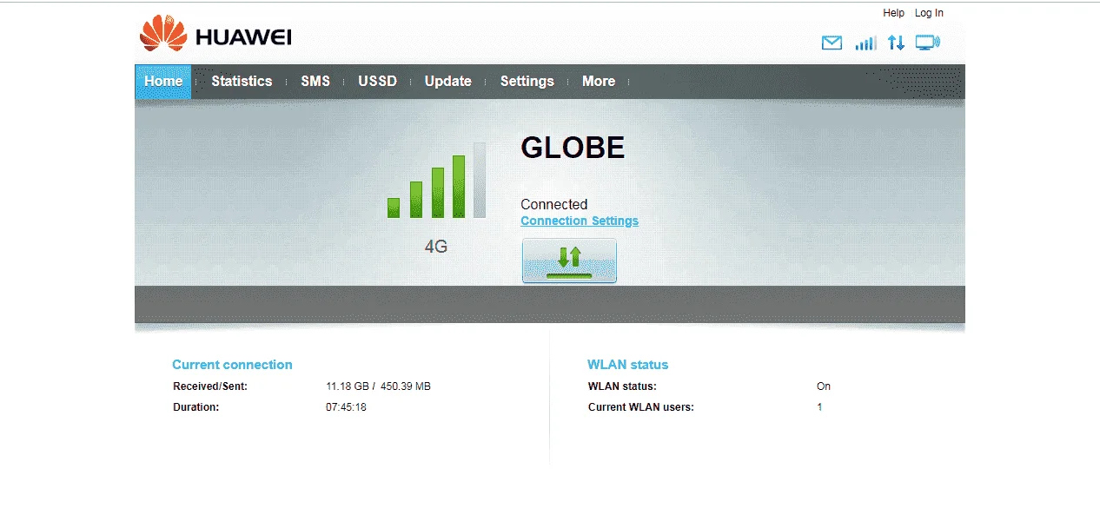Click the Log In link
Image resolution: width=1100 pixels, height=515 pixels.
[929, 13]
